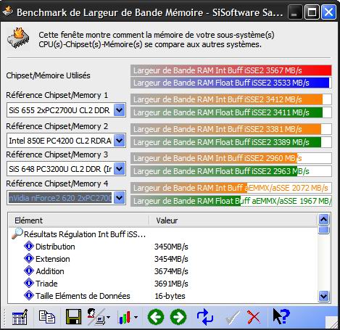
Task: Click the magnifier icon beside Résultats Régulation
Action: (x=17, y=234)
